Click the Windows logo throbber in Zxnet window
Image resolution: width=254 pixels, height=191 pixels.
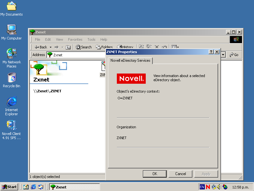pyautogui.click(x=236, y=39)
